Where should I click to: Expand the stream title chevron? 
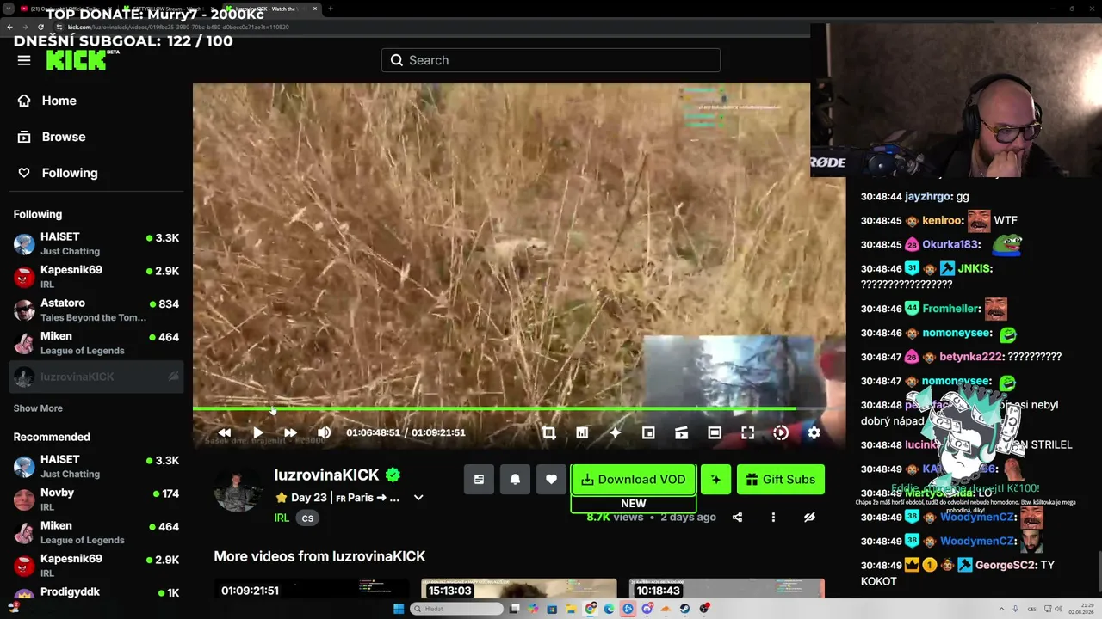point(418,498)
